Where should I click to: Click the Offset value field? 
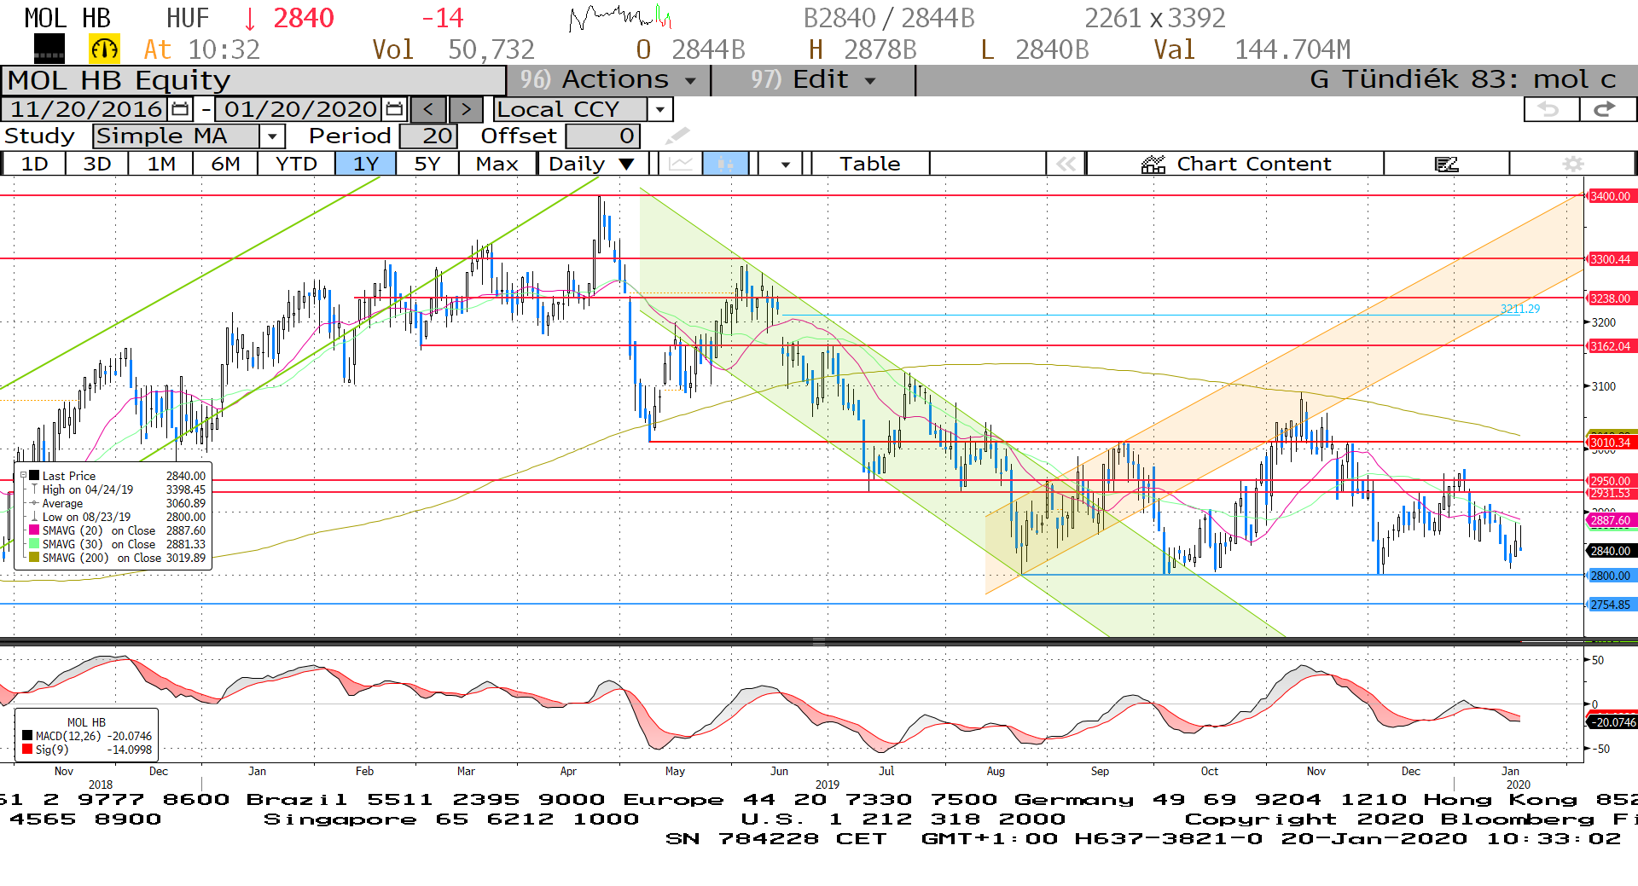[x=602, y=136]
